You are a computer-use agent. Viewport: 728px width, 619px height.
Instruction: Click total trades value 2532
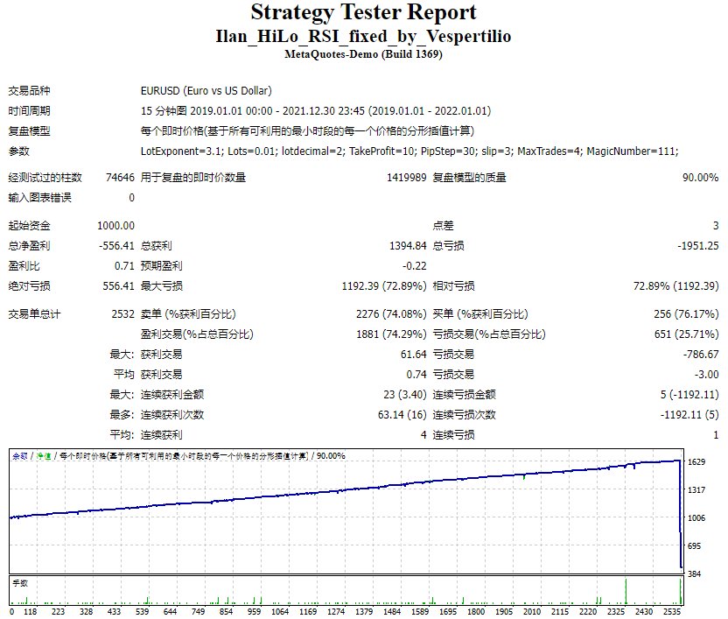point(123,314)
